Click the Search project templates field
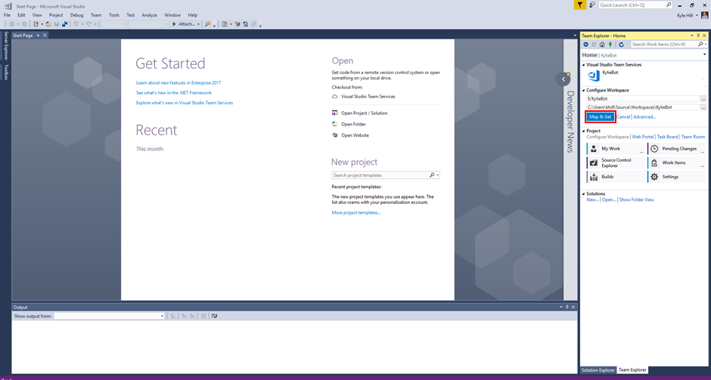711x380 pixels. coord(386,175)
